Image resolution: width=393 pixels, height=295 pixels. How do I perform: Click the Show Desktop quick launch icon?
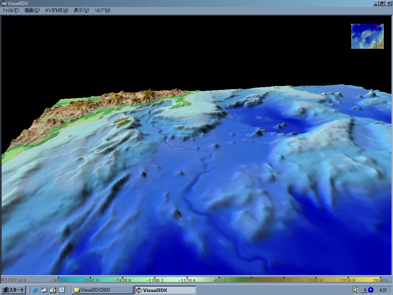click(x=44, y=290)
